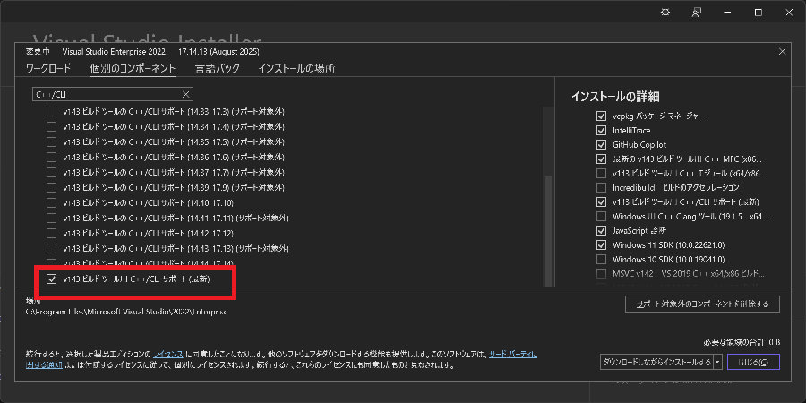The height and width of the screenshot is (403, 806).
Task: Check C++/CLI support (14.36 17.6)
Action: pyautogui.click(x=51, y=157)
